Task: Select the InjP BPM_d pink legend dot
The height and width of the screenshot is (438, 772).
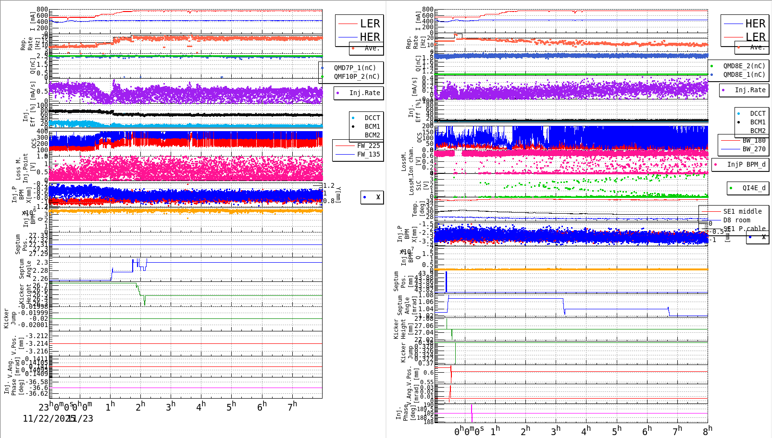Action: [716, 165]
